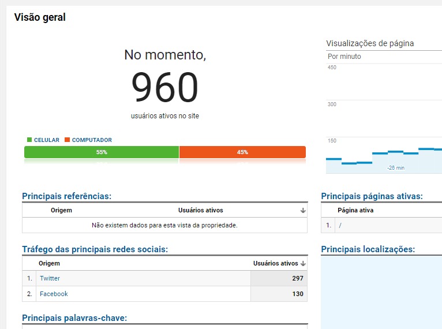
Task: Click the Visão geral page title
Action: [x=40, y=17]
